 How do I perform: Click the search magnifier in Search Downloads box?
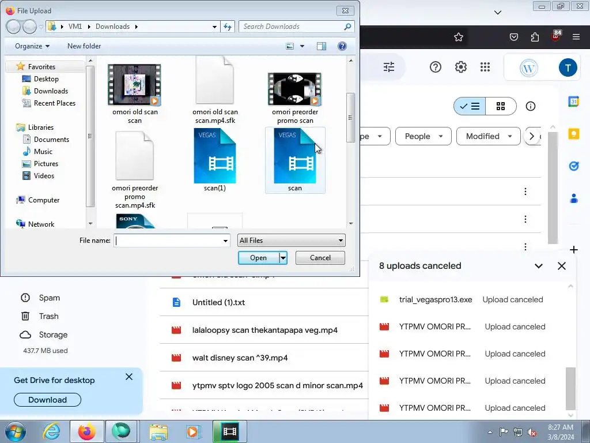[347, 27]
